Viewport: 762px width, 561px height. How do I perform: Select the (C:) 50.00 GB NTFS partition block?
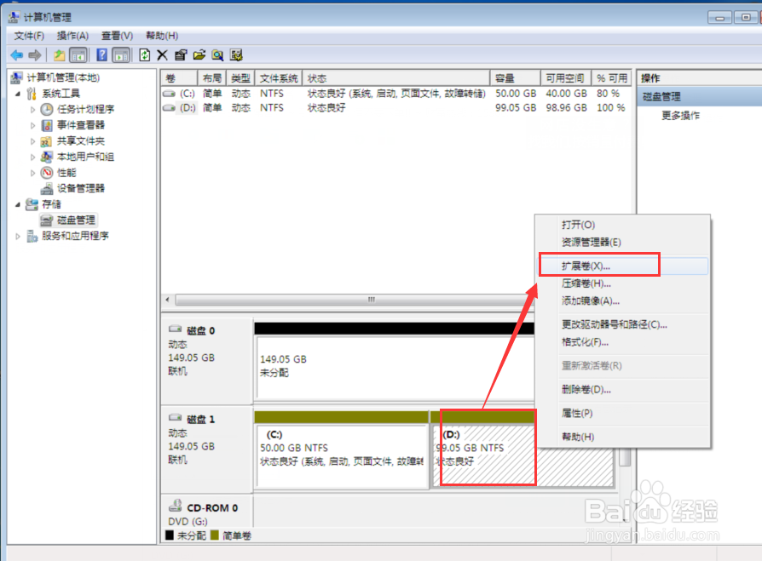coord(342,455)
